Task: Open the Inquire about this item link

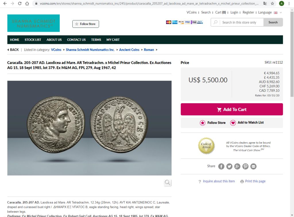Action: point(219,181)
